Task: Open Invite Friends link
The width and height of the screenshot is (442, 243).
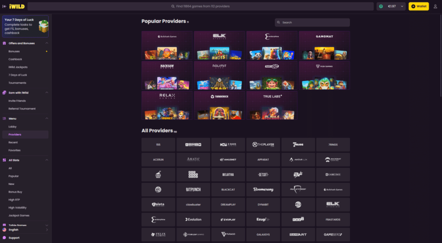Action: 17,101
